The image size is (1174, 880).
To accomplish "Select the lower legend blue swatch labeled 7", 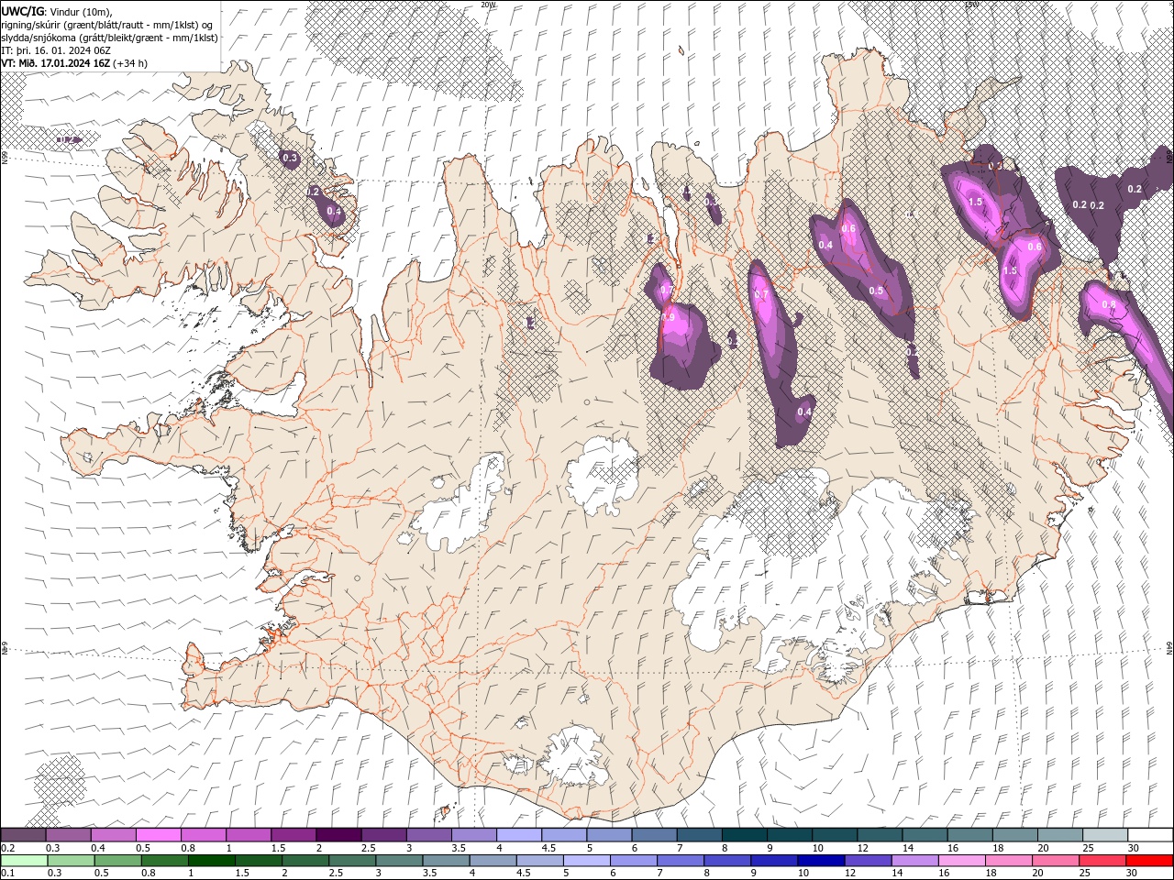I will tap(680, 861).
